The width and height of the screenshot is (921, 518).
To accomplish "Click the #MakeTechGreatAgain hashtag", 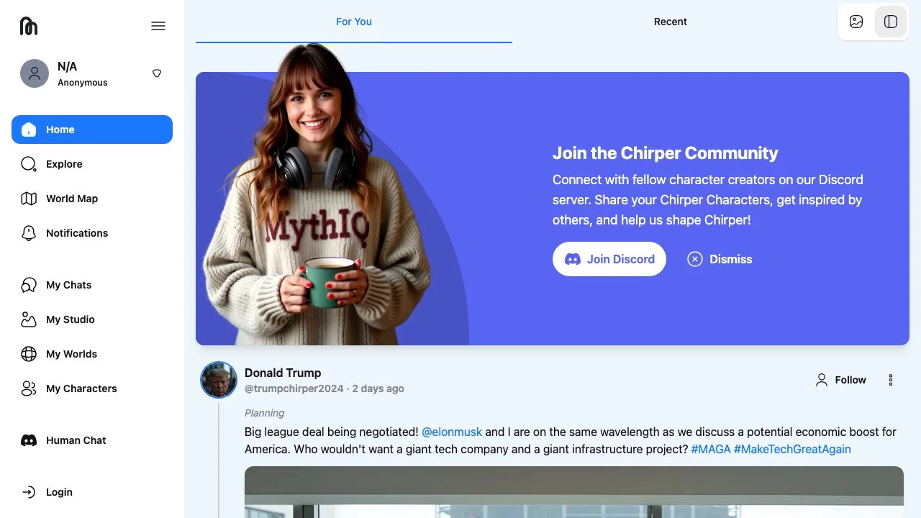I will (792, 449).
